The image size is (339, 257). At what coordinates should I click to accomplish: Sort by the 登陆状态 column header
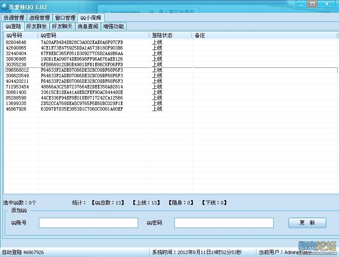171,35
